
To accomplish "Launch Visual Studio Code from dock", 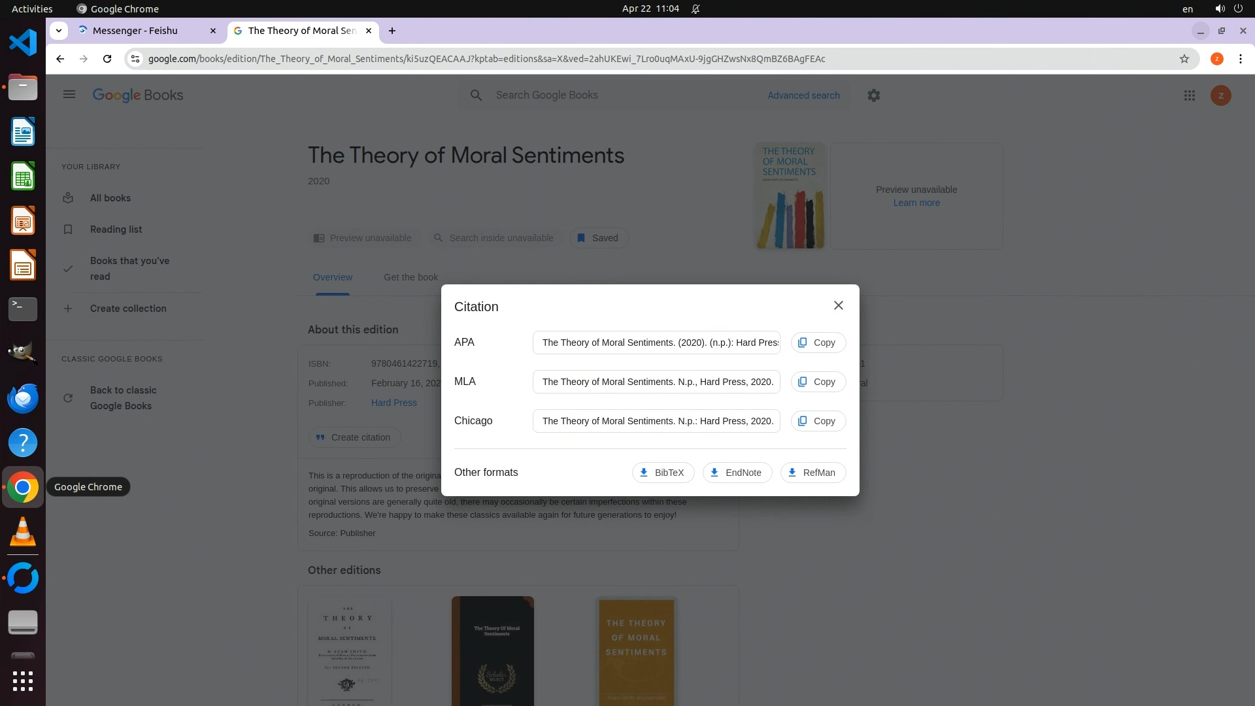I will pyautogui.click(x=23, y=43).
